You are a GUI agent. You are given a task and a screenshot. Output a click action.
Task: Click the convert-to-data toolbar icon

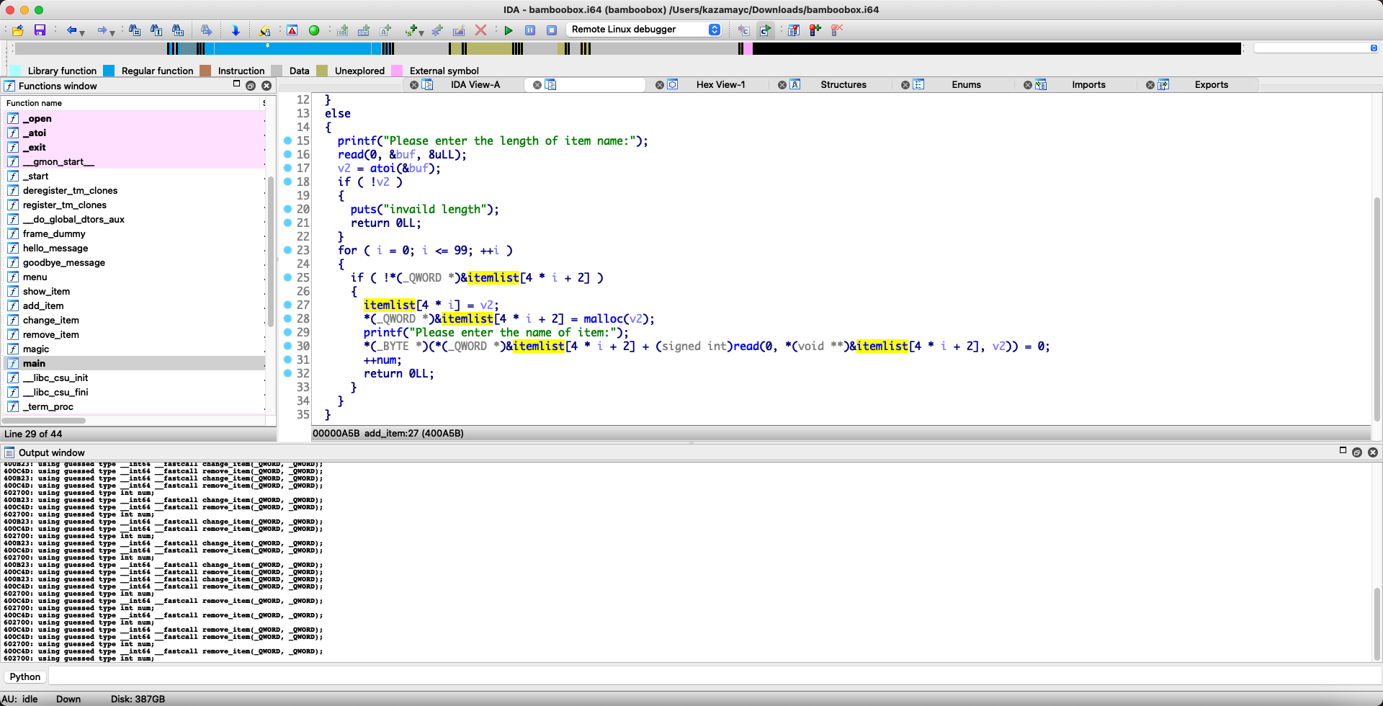(364, 30)
